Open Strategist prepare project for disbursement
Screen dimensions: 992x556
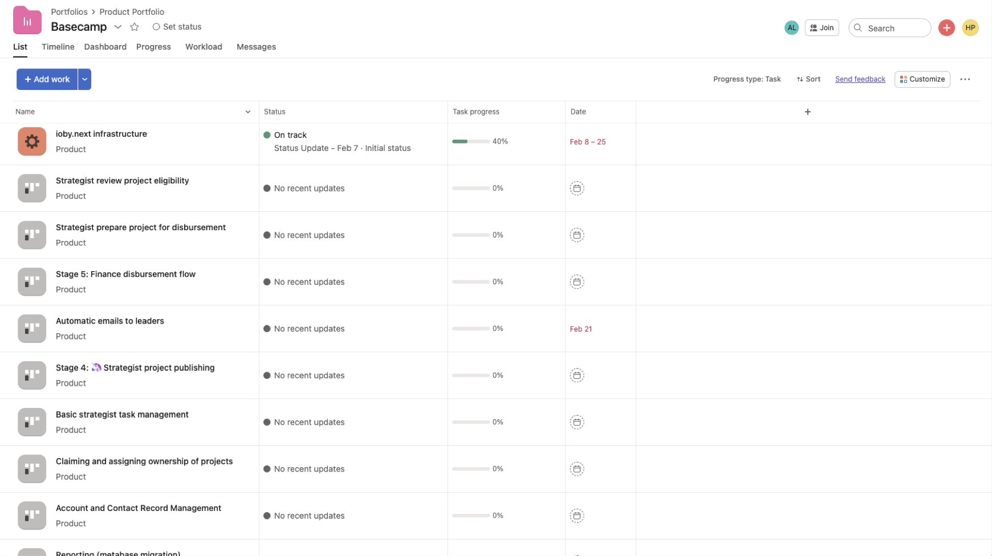(x=141, y=227)
